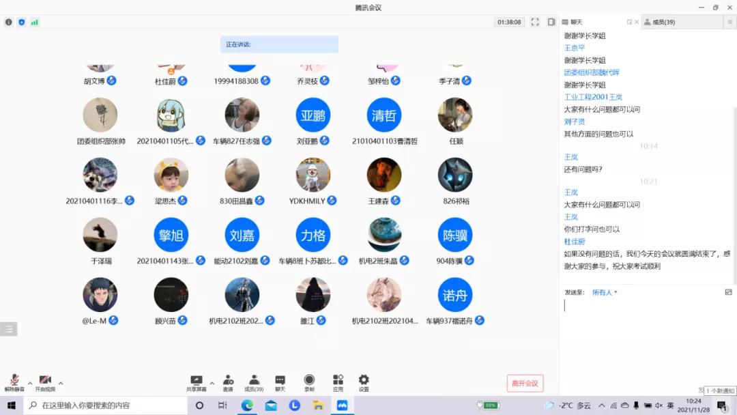Expand audio options arrow beside microphone
This screenshot has width=737, height=415.
pos(29,383)
